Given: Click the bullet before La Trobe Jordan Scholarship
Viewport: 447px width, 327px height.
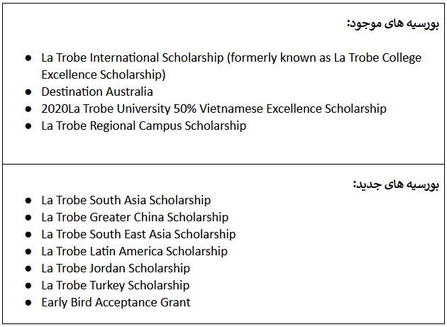Looking at the screenshot, I should tap(28, 269).
